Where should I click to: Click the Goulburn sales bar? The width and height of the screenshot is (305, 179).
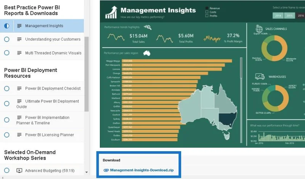[149, 139]
